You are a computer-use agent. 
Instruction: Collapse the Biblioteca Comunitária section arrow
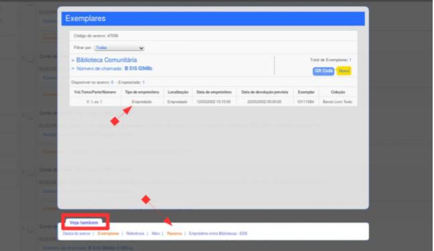click(x=73, y=60)
